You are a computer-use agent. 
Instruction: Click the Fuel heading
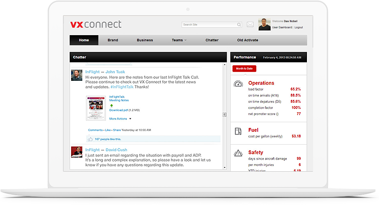pos(253,130)
